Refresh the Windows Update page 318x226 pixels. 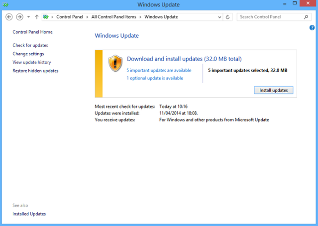pyautogui.click(x=227, y=17)
